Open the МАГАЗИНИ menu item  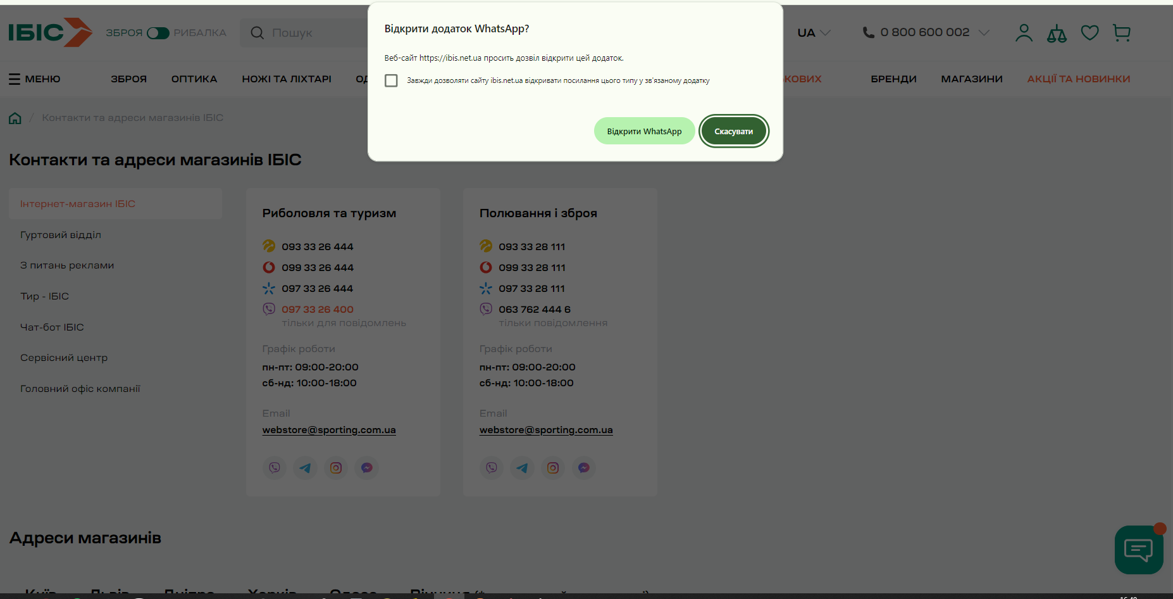972,79
